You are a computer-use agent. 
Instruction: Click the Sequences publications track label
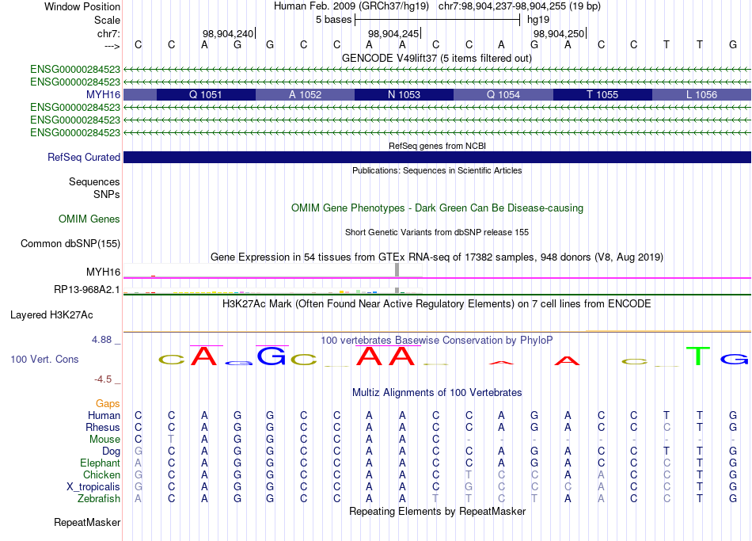coord(94,182)
